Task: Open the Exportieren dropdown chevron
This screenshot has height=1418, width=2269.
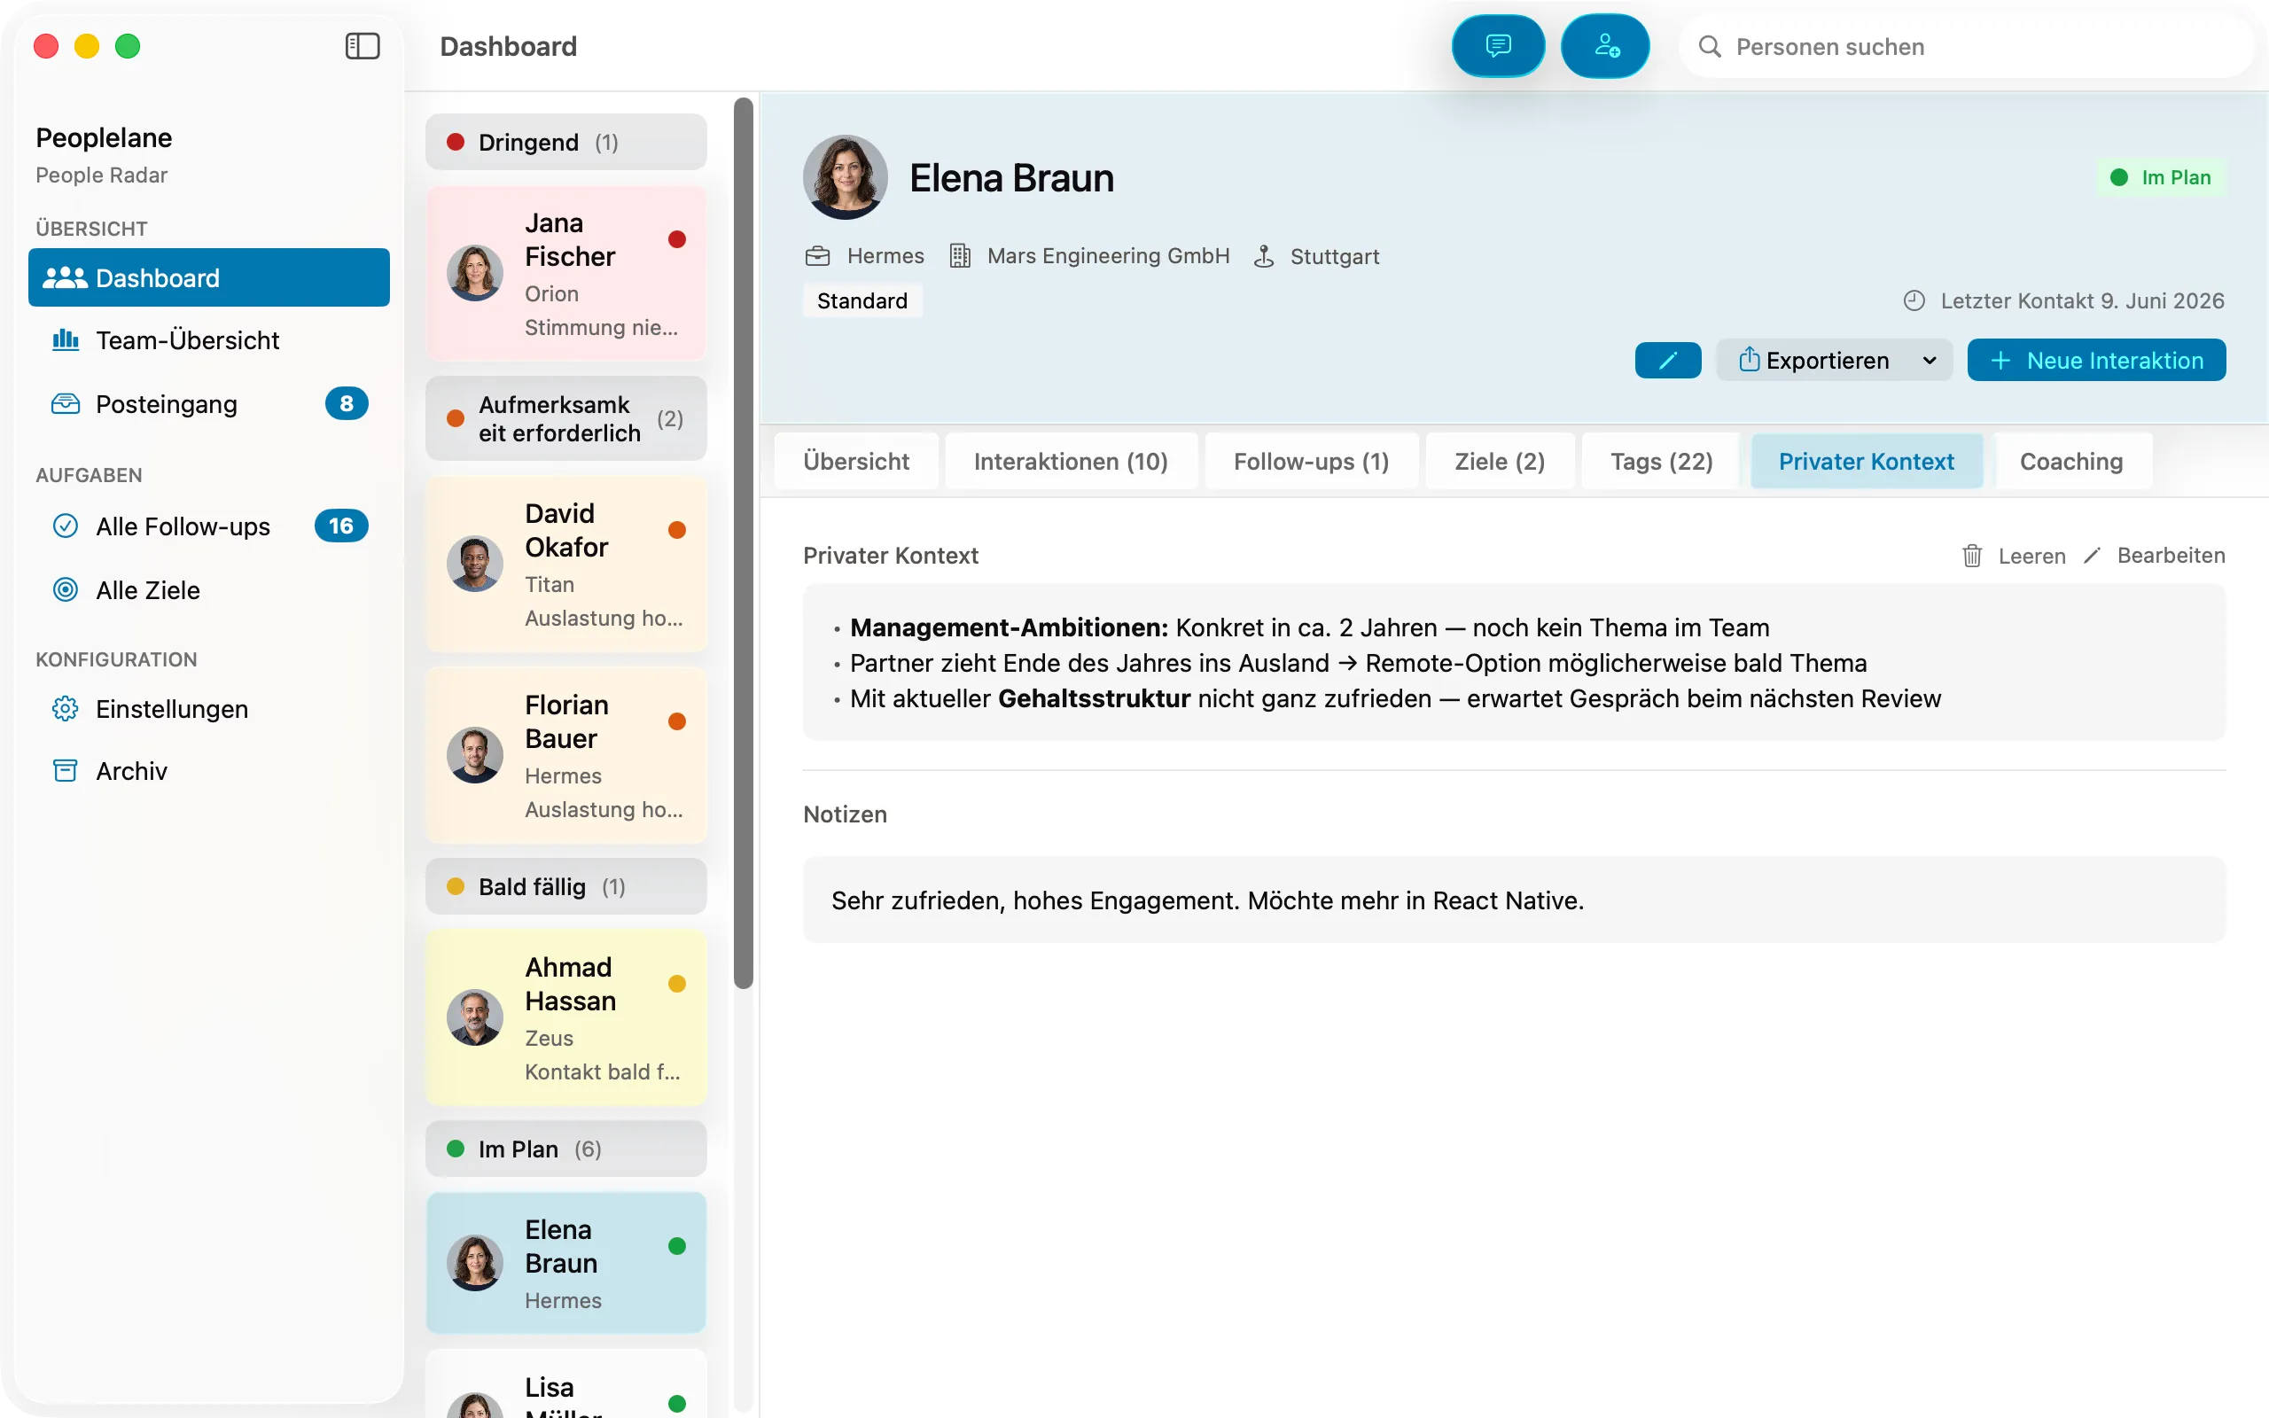Action: 1929,361
